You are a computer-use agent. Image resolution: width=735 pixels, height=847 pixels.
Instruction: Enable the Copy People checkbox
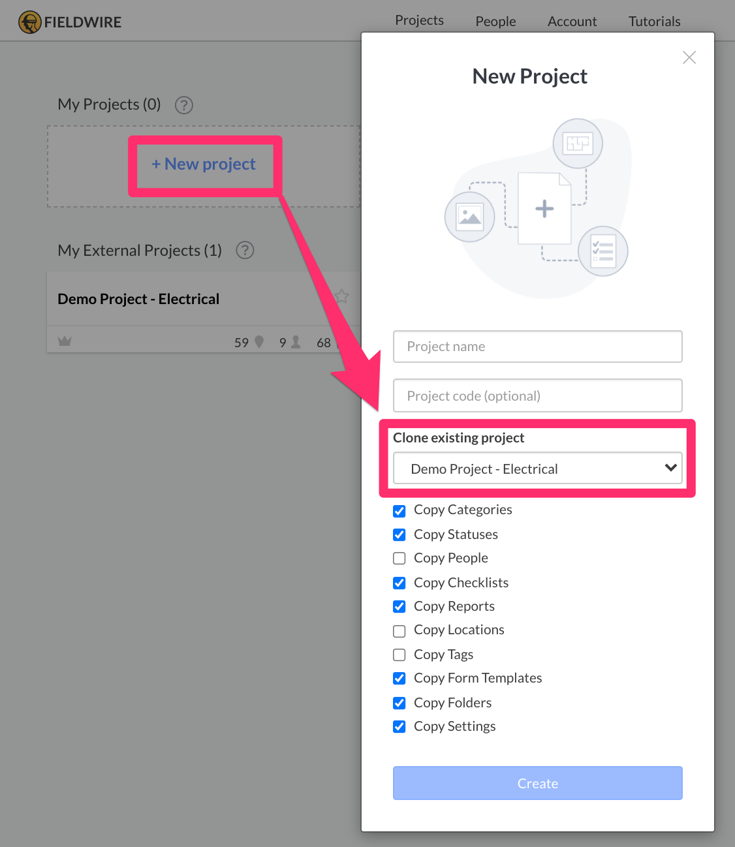[399, 559]
